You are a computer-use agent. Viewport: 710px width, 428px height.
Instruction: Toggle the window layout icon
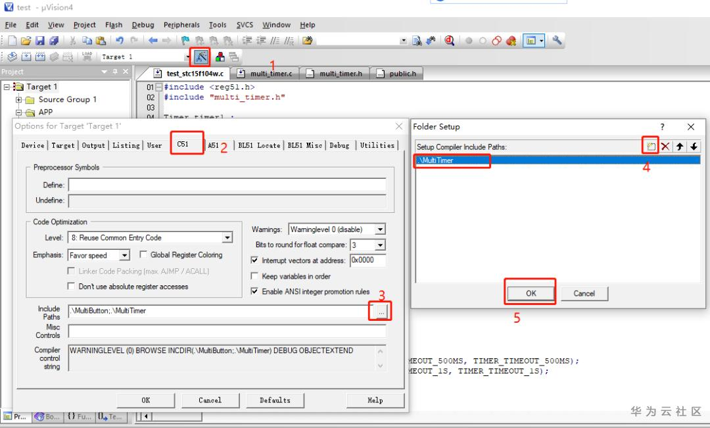tap(531, 41)
